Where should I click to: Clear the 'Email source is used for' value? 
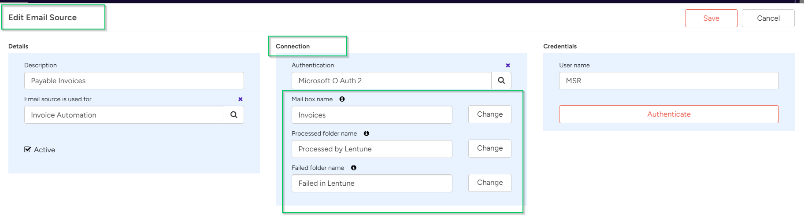tap(241, 99)
